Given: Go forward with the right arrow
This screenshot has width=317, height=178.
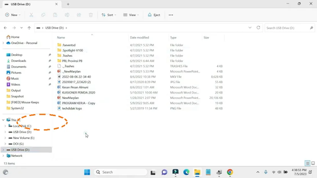Looking at the screenshot, I should (x=14, y=28).
